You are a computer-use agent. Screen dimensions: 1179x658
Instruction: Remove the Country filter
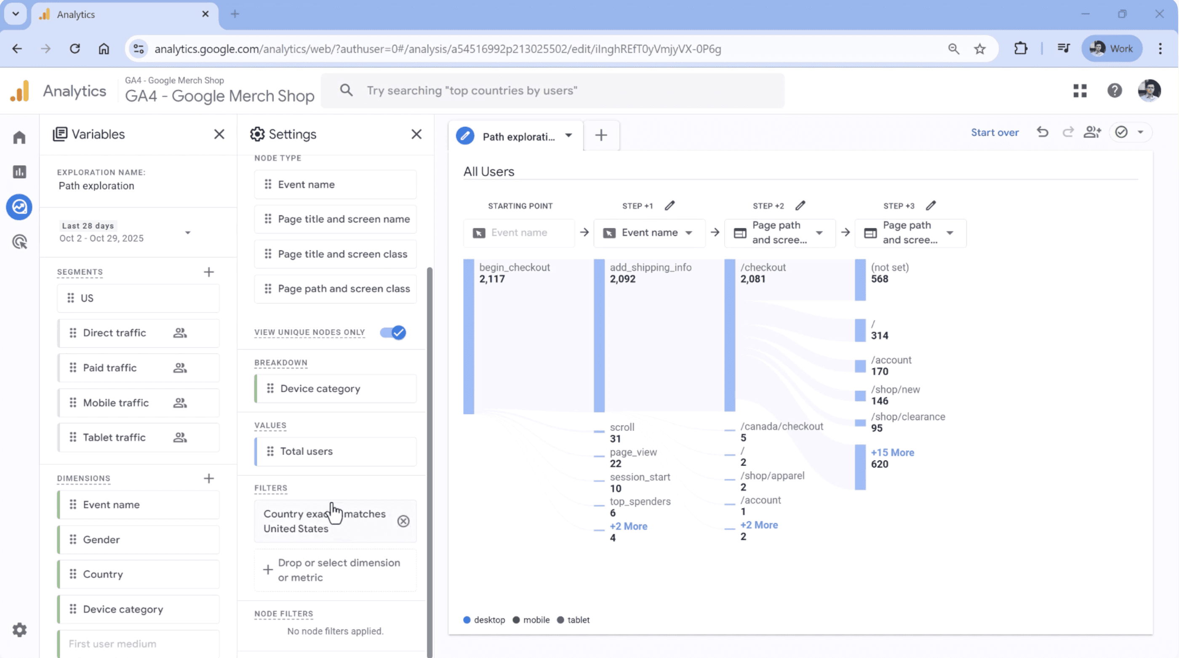[x=403, y=521]
